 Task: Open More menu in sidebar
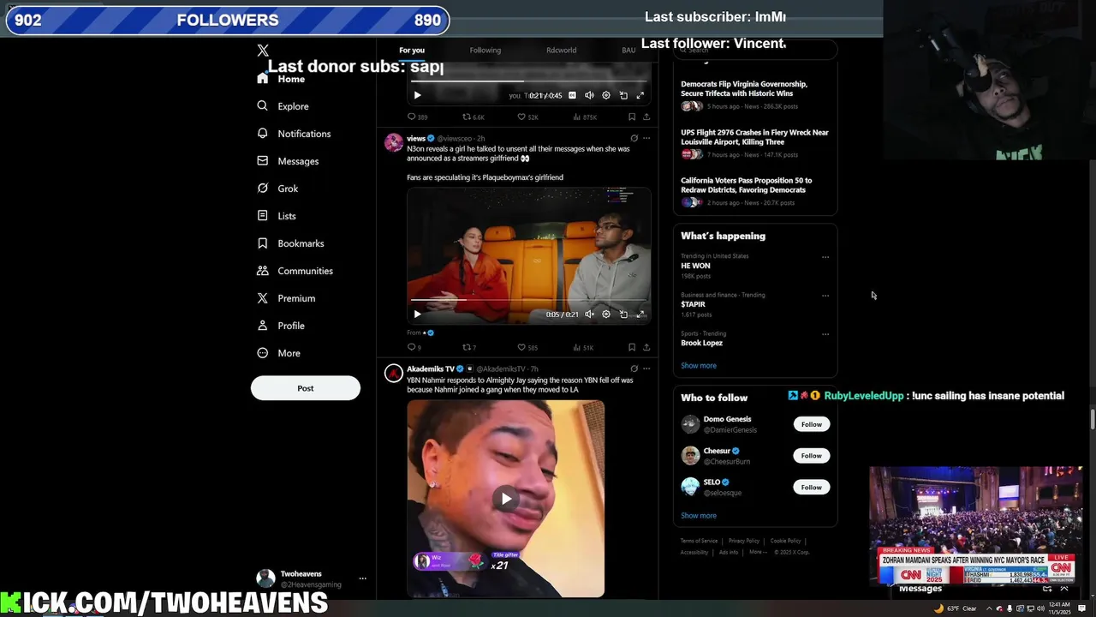click(279, 353)
